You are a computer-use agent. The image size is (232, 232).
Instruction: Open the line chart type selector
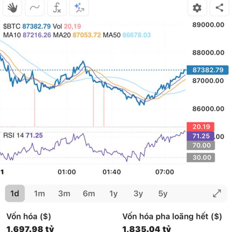(x=34, y=7)
